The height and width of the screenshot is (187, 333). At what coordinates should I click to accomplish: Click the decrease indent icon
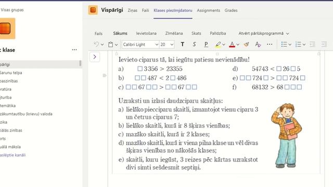tap(312, 44)
